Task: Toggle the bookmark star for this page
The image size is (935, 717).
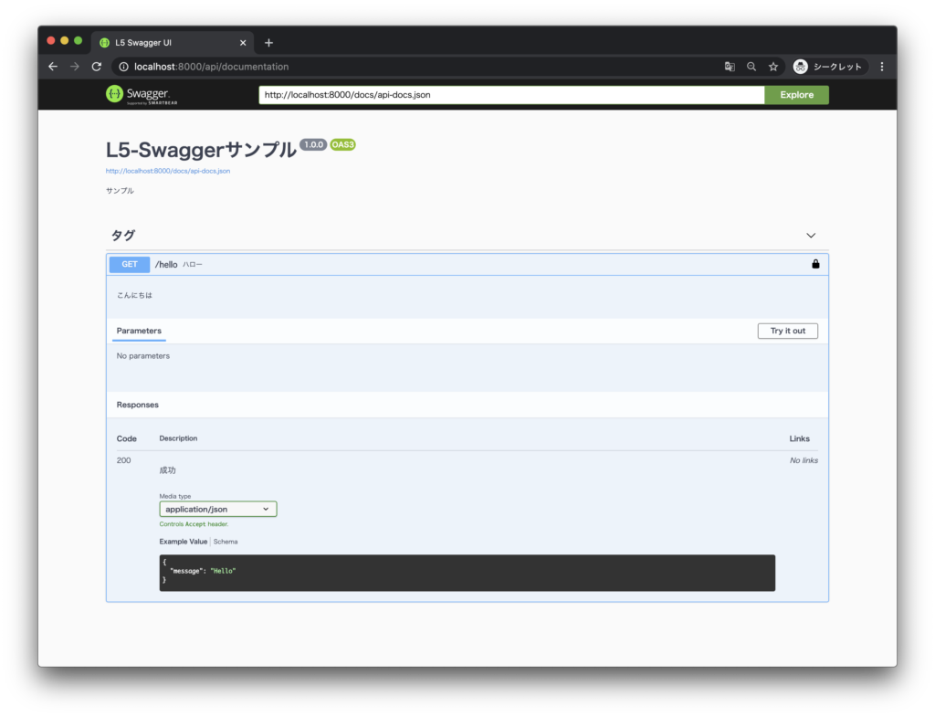Action: click(x=772, y=66)
